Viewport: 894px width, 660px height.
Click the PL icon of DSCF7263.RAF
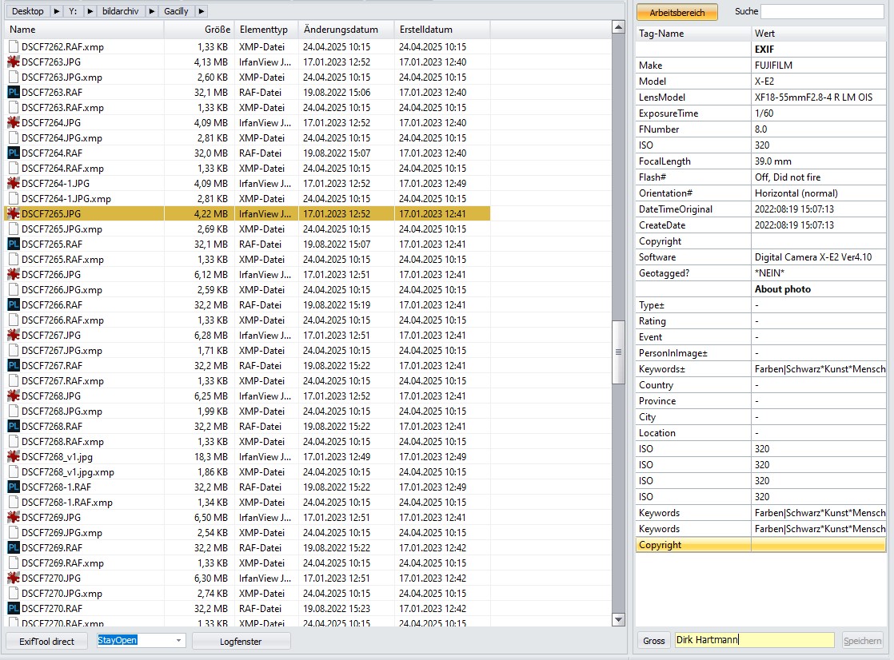[13, 92]
